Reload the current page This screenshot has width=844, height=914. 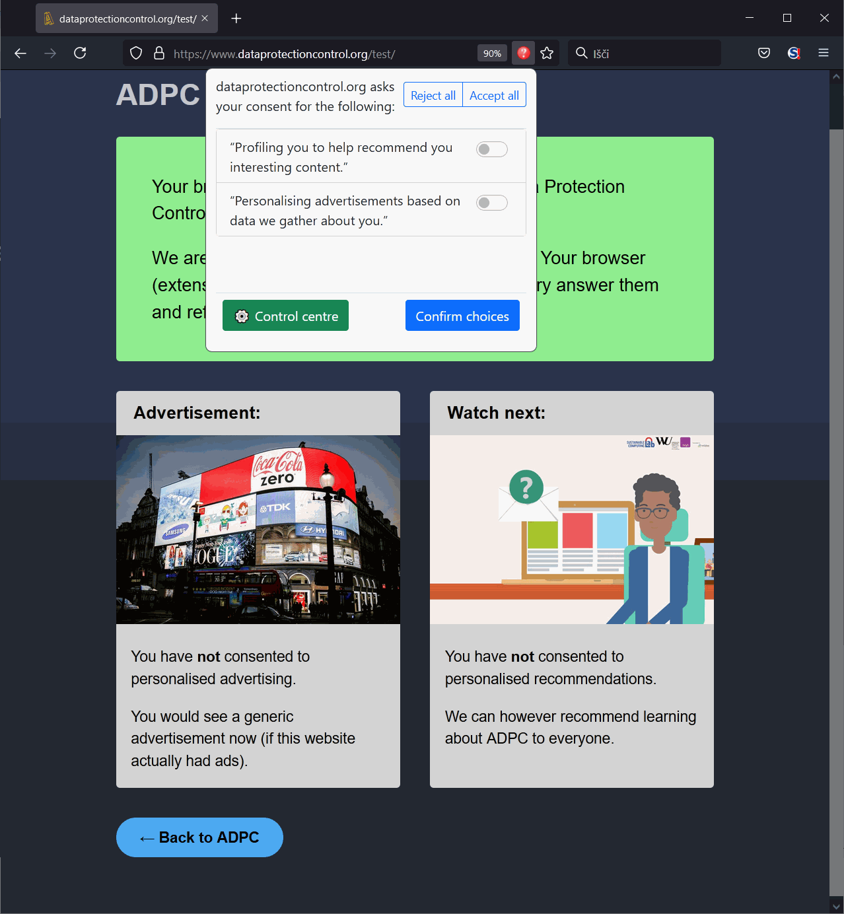[80, 53]
